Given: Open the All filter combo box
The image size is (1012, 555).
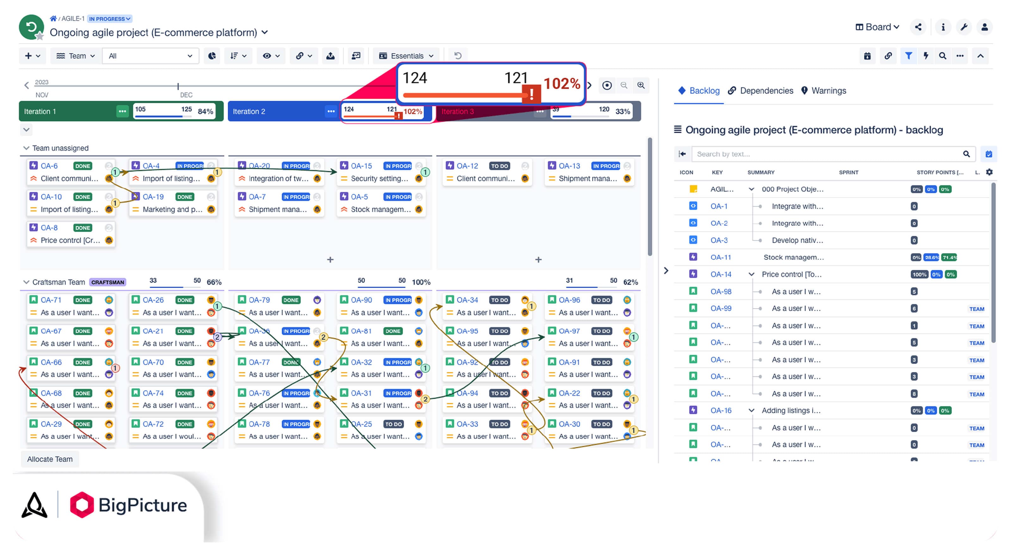Looking at the screenshot, I should pos(151,56).
